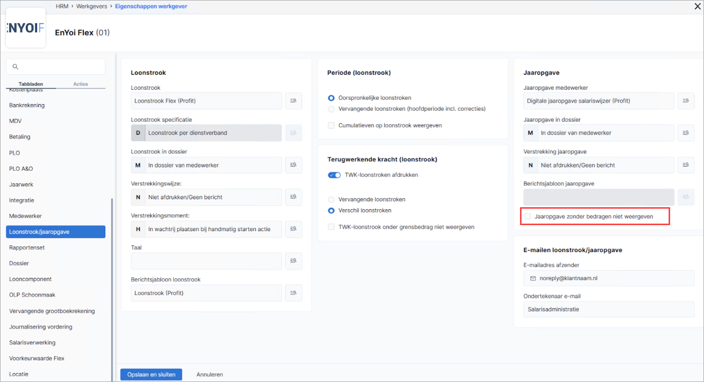This screenshot has height=382, width=704.
Task: Toggle the TWK-loonstroken afdrukken switch
Action: pyautogui.click(x=334, y=175)
